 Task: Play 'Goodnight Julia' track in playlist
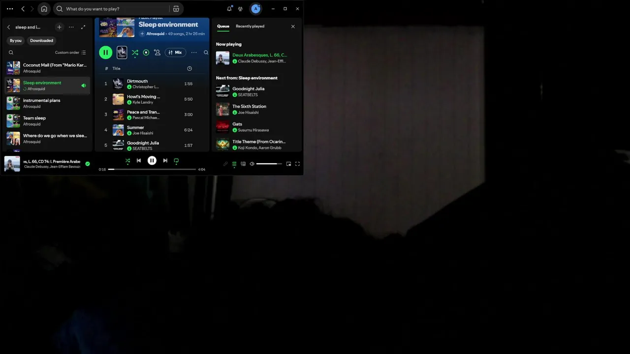click(152, 145)
